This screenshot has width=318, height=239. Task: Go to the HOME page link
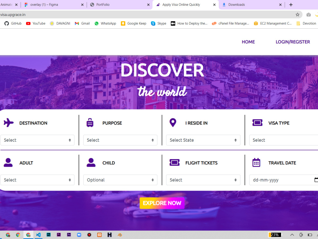[248, 42]
